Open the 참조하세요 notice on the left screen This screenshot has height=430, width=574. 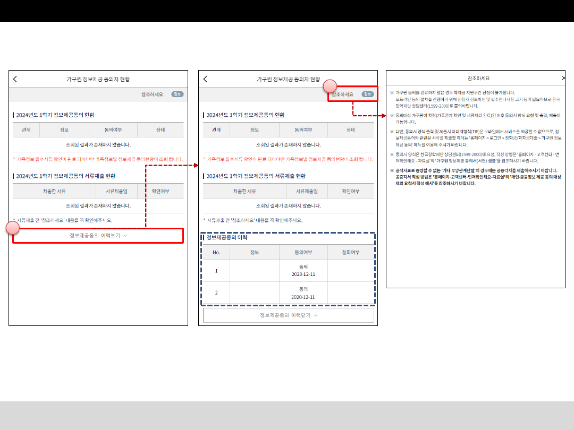tap(152, 94)
